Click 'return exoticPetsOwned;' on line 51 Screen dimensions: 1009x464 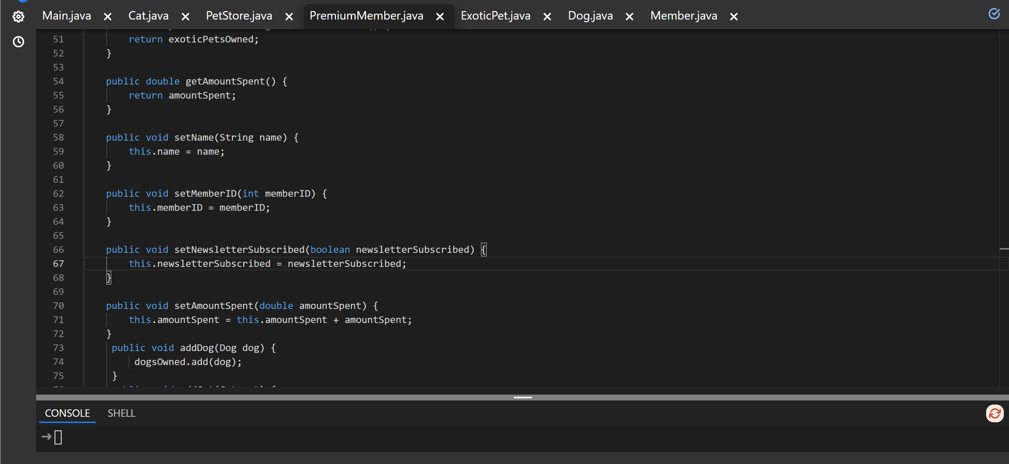[194, 39]
